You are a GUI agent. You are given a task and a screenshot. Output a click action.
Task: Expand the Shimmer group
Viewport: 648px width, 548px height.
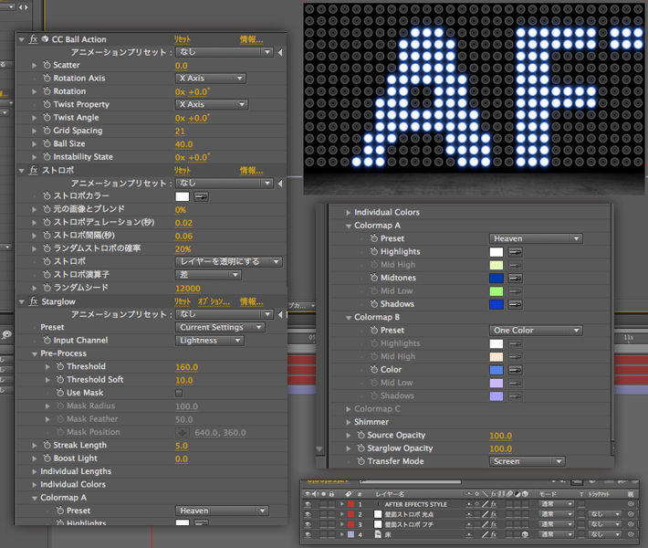(348, 422)
